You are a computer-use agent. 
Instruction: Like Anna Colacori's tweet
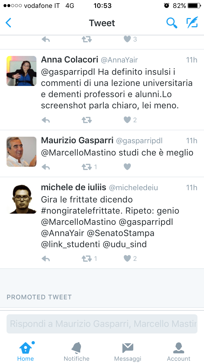(x=127, y=120)
